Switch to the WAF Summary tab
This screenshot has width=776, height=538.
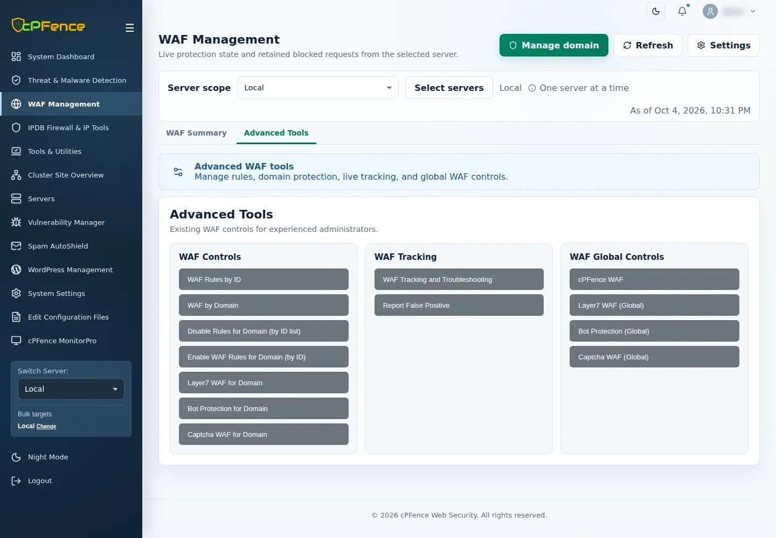196,133
